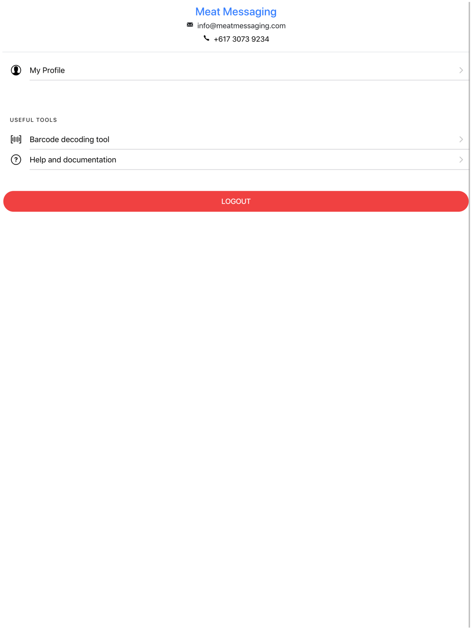Open Barcode decoding tool via its chevron
The height and width of the screenshot is (630, 472).
pyautogui.click(x=461, y=139)
